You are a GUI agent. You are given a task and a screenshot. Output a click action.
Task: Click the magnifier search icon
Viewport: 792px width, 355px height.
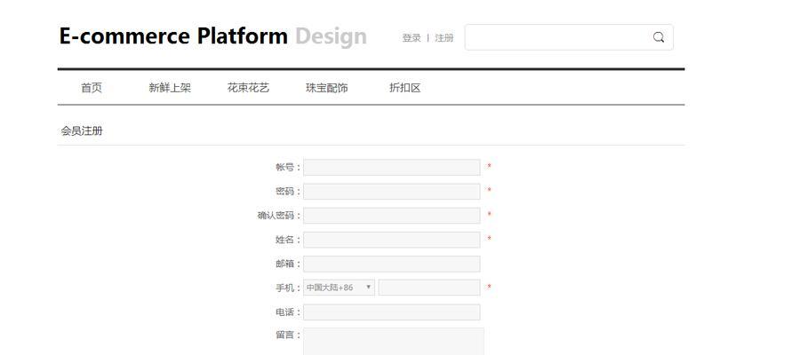[658, 37]
